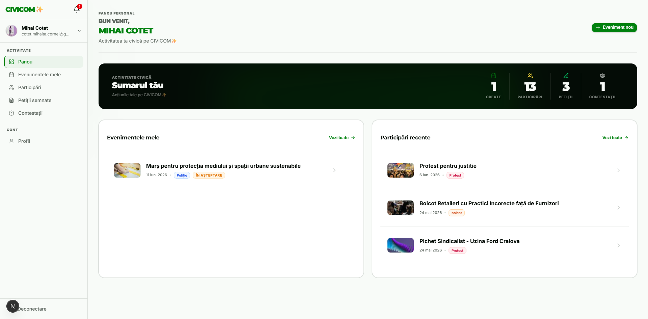
Task: Click the 3 petiții count
Action: (566, 87)
